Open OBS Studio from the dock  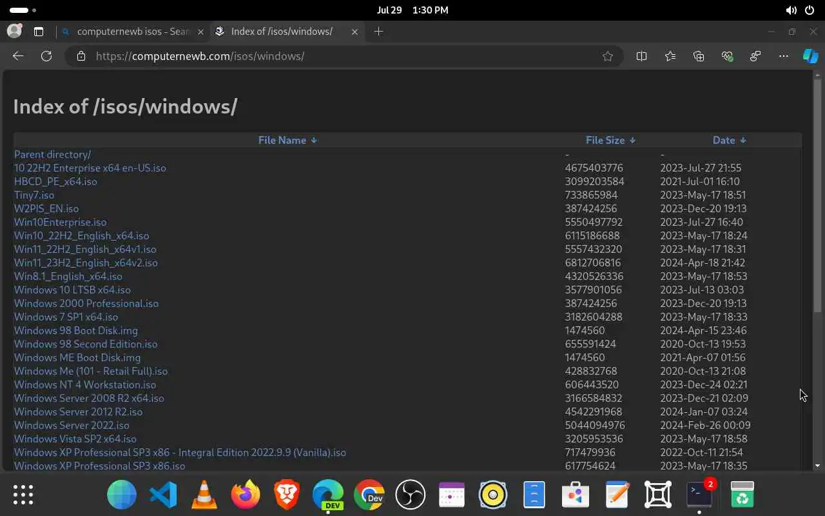tap(411, 495)
